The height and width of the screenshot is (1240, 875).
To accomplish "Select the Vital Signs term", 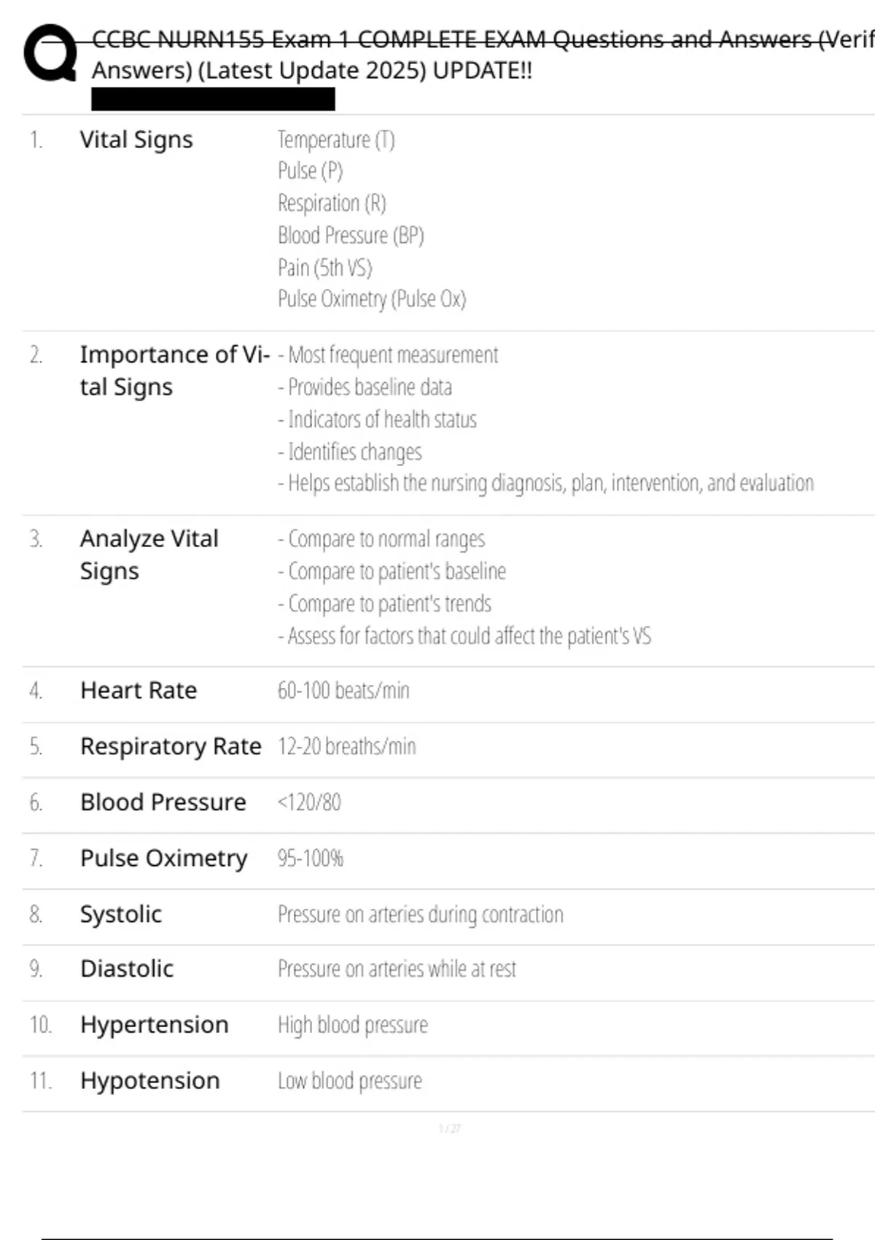I will tap(136, 139).
